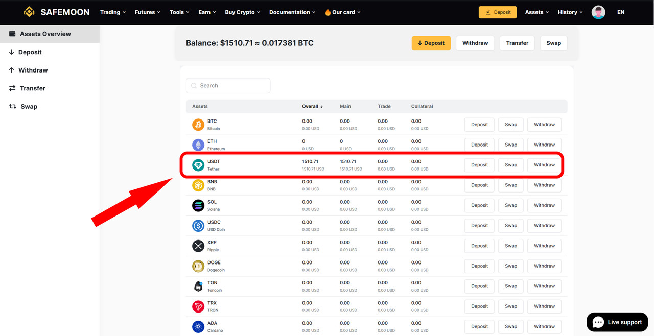The height and width of the screenshot is (336, 654).
Task: Click Deposit button in DOGE row
Action: 479,266
